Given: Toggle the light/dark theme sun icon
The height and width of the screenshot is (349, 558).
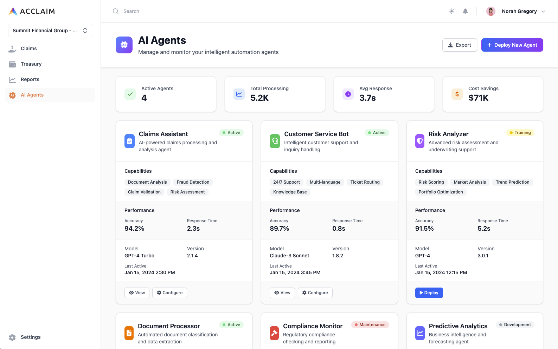Looking at the screenshot, I should click(452, 11).
